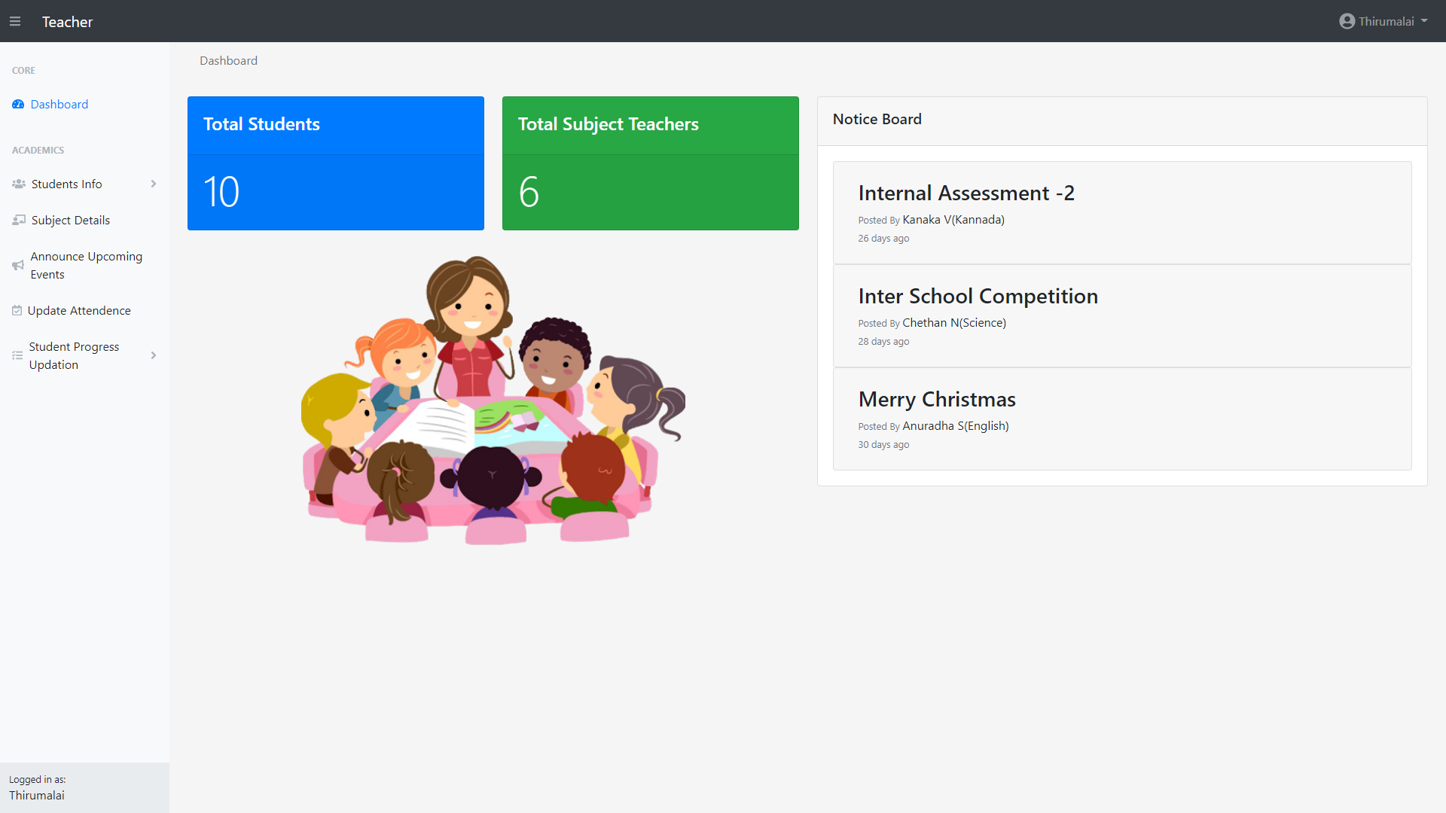Click the Dashboard gauge icon in sidebar
Viewport: 1446px width, 813px height.
[18, 105]
